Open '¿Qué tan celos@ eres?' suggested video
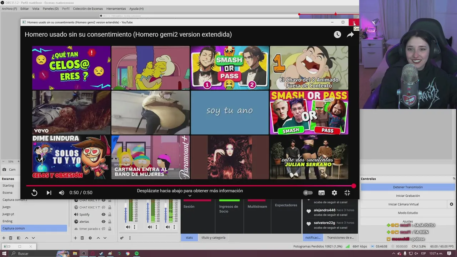457x257 pixels. coord(71,67)
